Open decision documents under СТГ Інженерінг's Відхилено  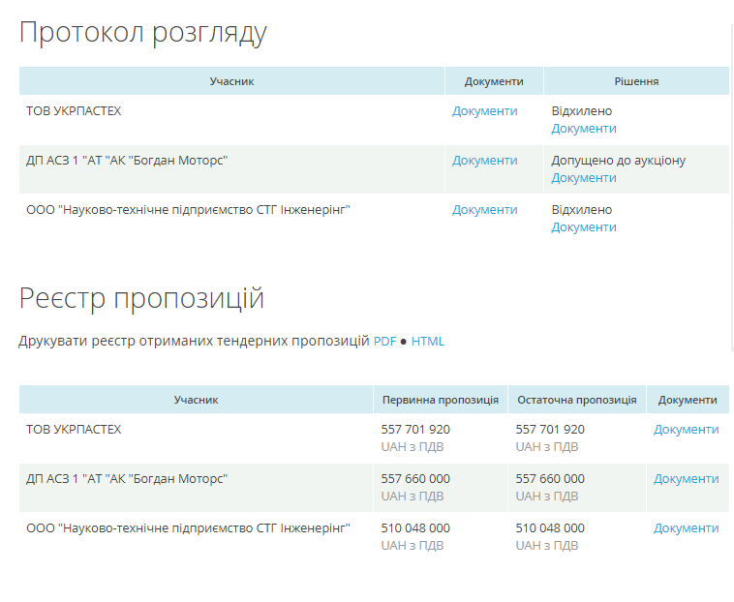point(583,227)
